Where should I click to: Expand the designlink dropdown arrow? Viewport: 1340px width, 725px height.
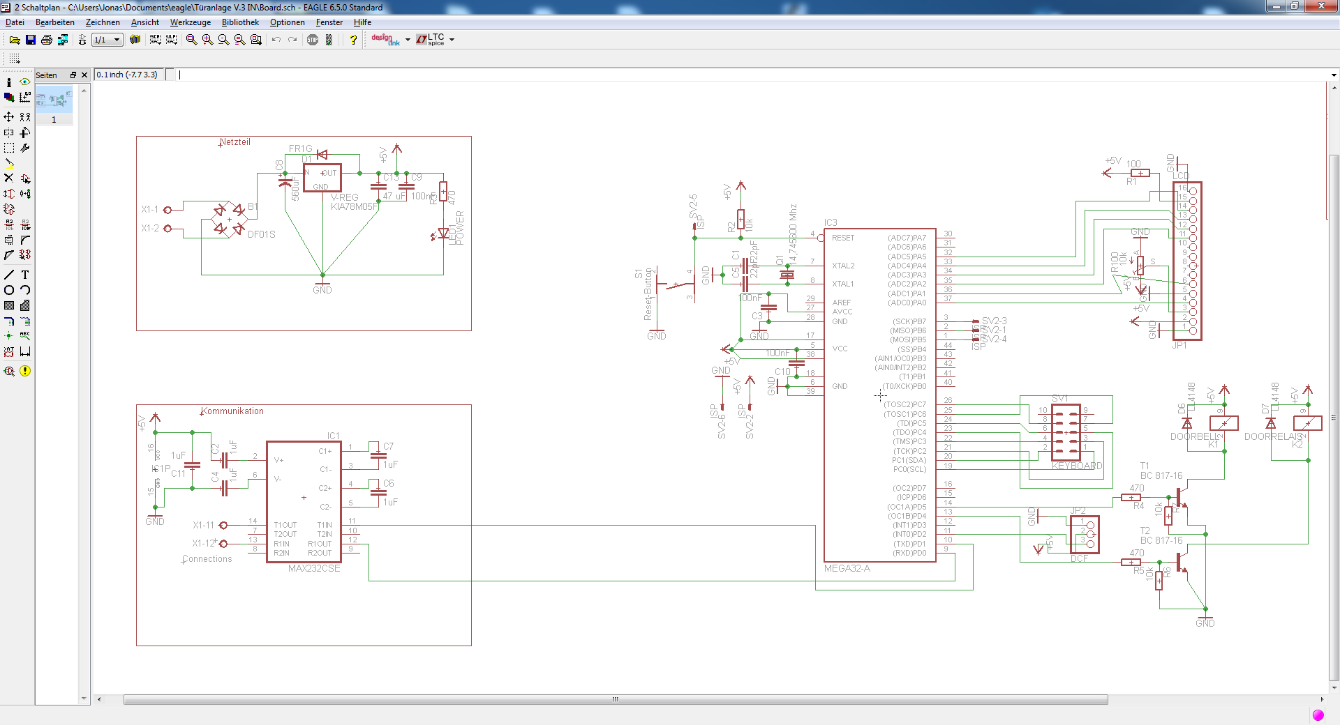click(x=408, y=40)
